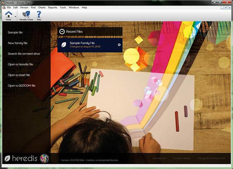The width and height of the screenshot is (233, 169).
Task: Restore the inner Home Page document window
Action: (226, 8)
